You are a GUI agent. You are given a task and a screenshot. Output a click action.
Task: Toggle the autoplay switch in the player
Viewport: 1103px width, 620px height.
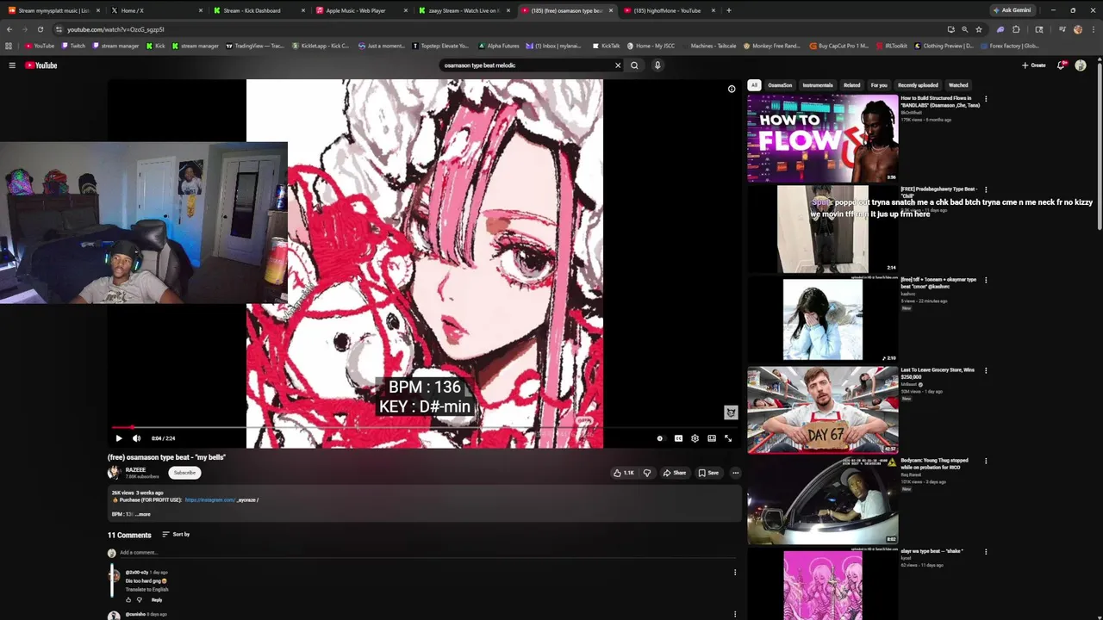tap(660, 438)
